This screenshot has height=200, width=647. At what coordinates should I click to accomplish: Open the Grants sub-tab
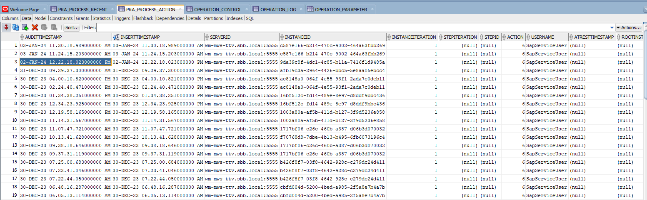pyautogui.click(x=82, y=18)
